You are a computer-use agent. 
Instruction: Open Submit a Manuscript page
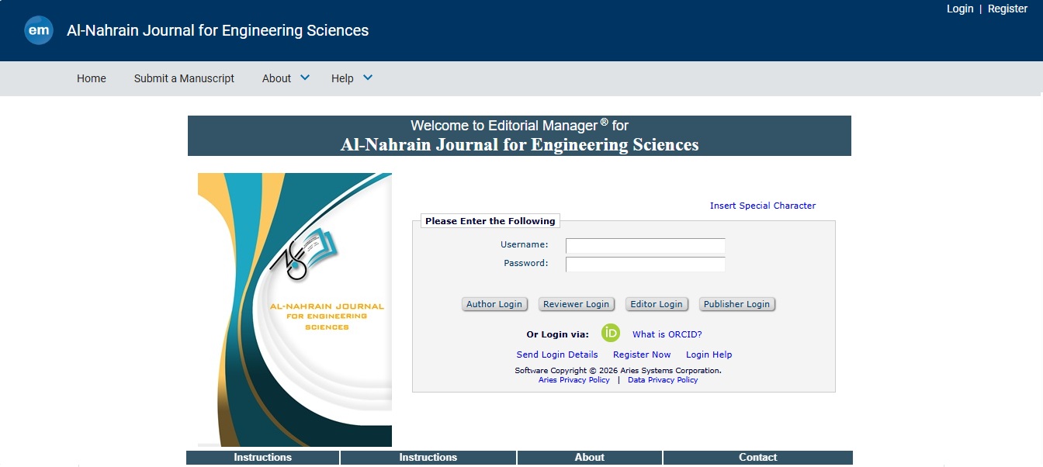(x=184, y=78)
